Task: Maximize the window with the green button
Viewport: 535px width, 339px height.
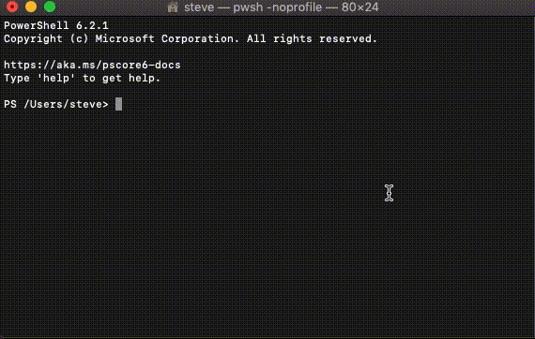Action: click(50, 7)
